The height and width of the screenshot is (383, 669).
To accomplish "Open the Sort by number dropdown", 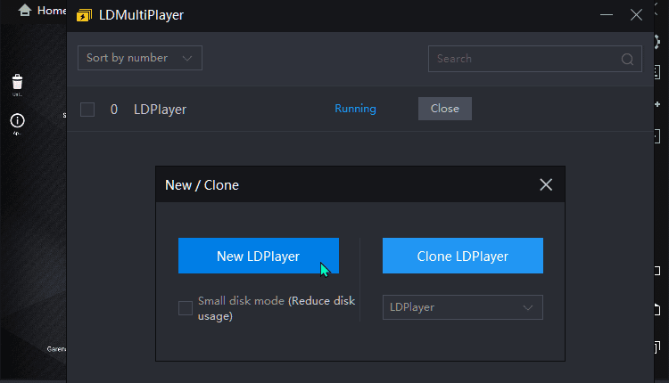I will coord(140,58).
